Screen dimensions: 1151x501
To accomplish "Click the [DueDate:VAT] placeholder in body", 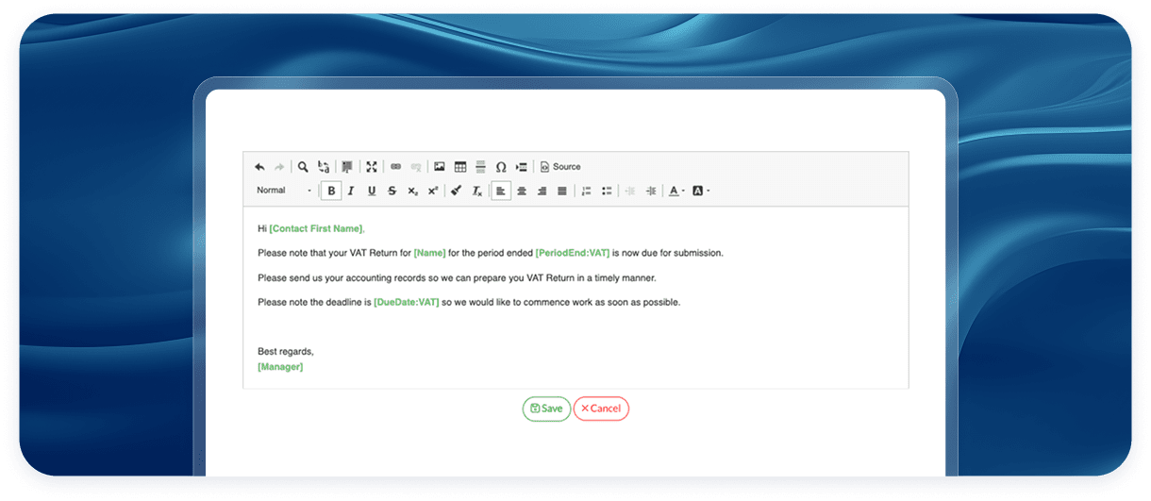I will coord(406,302).
